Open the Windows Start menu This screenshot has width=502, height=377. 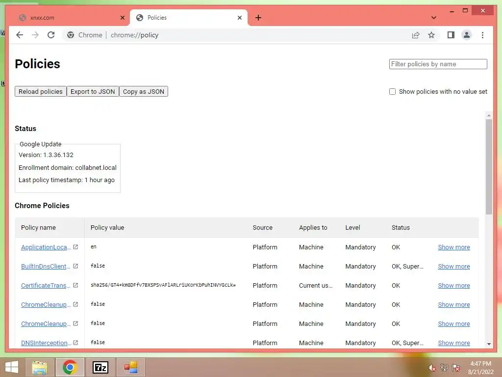(x=12, y=367)
